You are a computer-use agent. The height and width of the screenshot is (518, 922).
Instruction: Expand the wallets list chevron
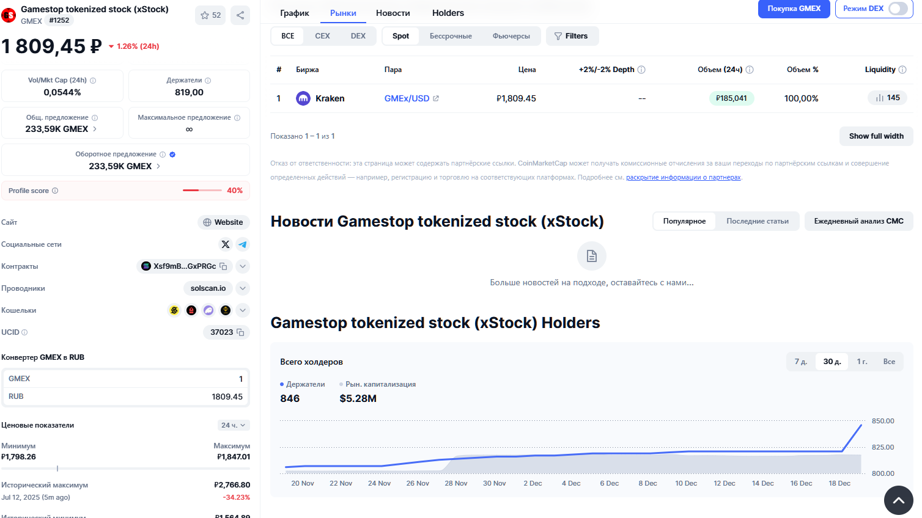coord(243,310)
